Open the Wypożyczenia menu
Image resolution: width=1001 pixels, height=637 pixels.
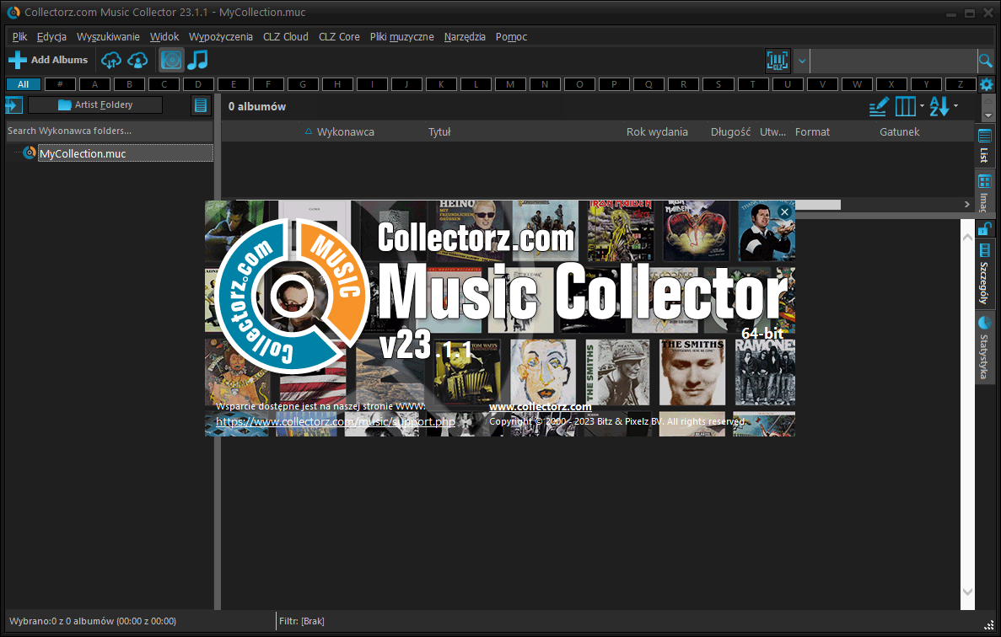[220, 37]
